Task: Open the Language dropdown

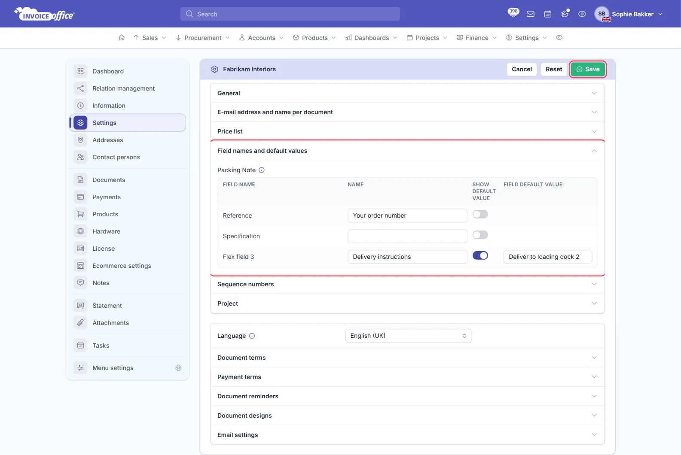Action: point(408,336)
